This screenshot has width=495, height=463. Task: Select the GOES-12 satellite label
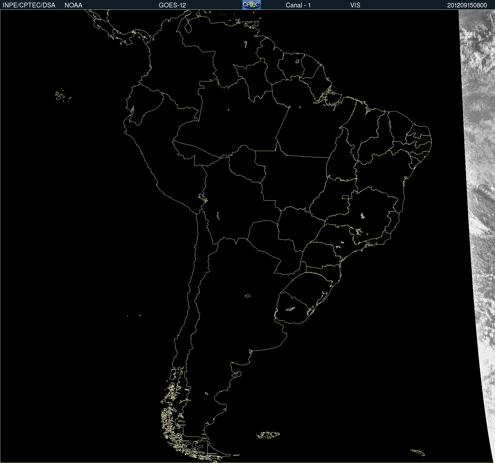coord(172,5)
